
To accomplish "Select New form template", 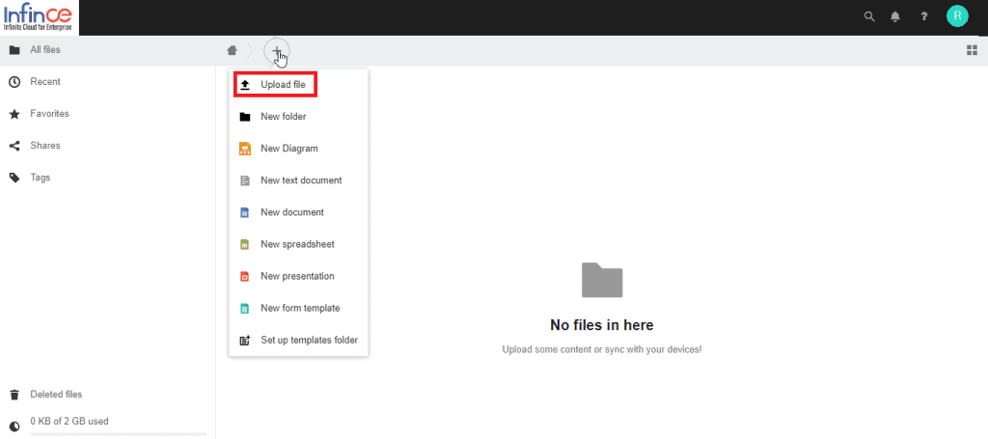I will click(x=299, y=308).
